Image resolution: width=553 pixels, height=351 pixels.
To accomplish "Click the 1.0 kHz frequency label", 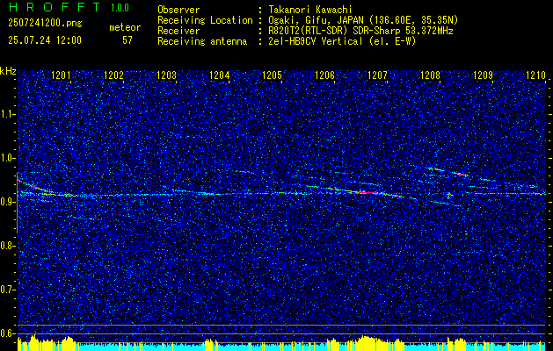I will coord(8,158).
